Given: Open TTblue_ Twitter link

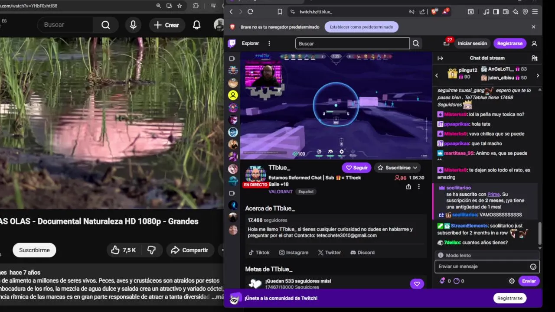Looking at the screenshot, I should tap(329, 253).
